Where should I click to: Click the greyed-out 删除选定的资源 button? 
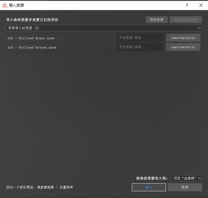click(x=186, y=20)
